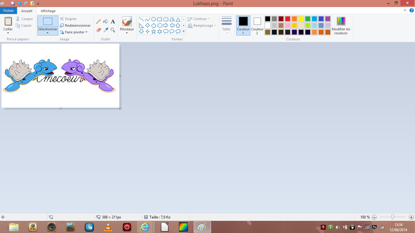Image resolution: width=415 pixels, height=233 pixels.
Task: Choose the right arrow shape
Action: pyautogui.click(x=166, y=25)
